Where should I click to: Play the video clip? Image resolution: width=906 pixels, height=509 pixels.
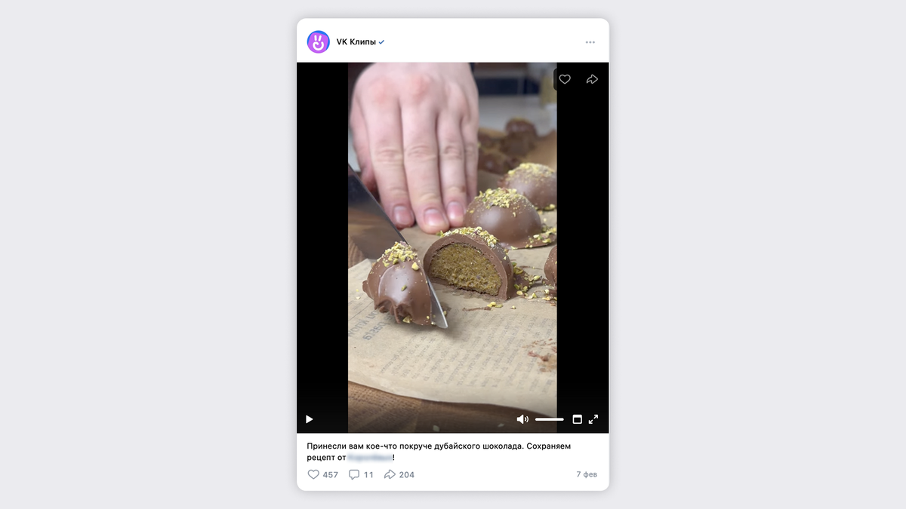(x=309, y=419)
